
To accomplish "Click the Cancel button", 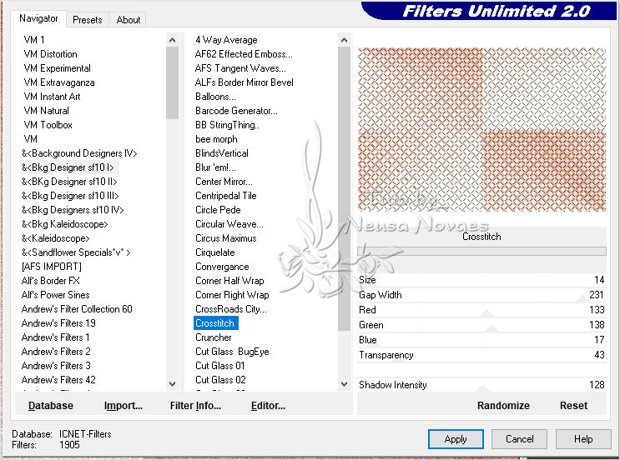I will (x=519, y=439).
